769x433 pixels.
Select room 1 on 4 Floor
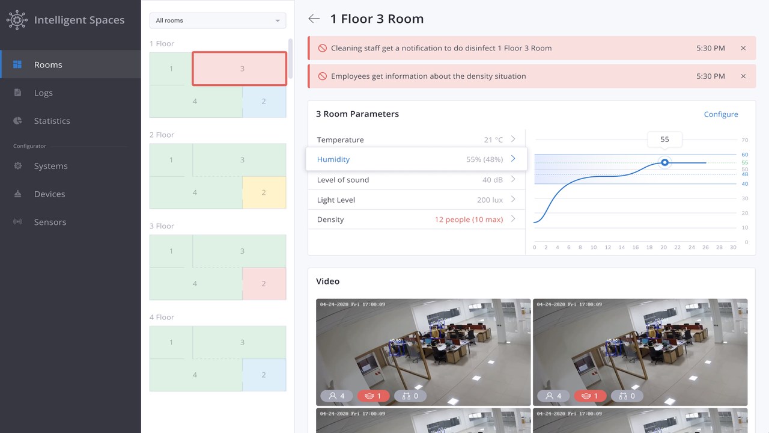(171, 342)
